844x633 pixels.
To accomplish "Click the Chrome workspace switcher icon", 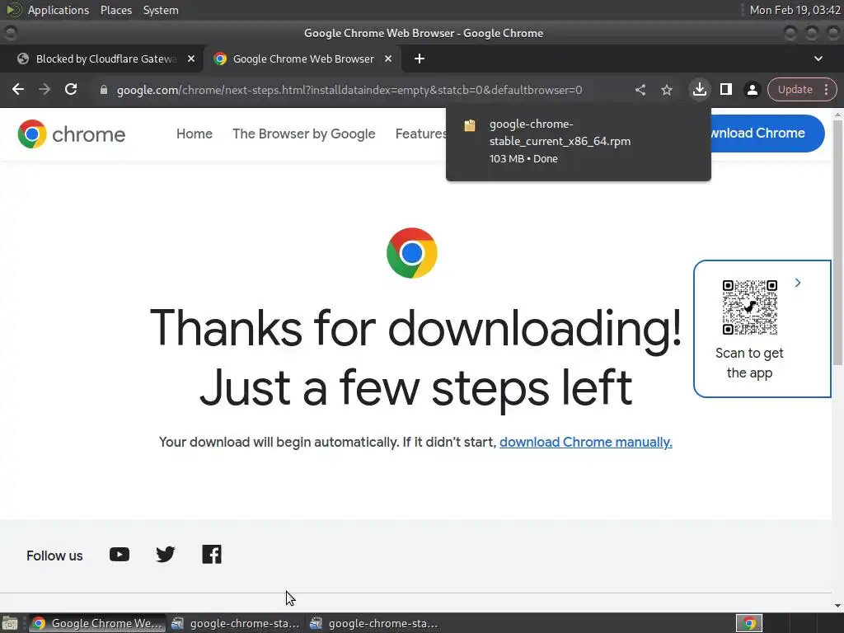I will [x=749, y=623].
